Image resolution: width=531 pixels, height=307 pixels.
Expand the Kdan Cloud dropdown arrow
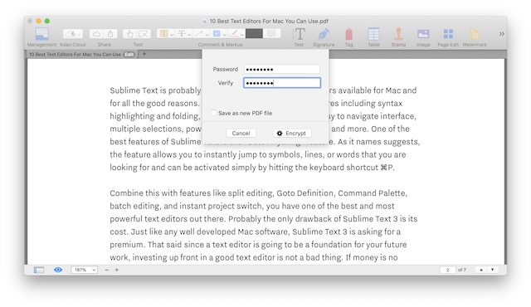point(80,34)
